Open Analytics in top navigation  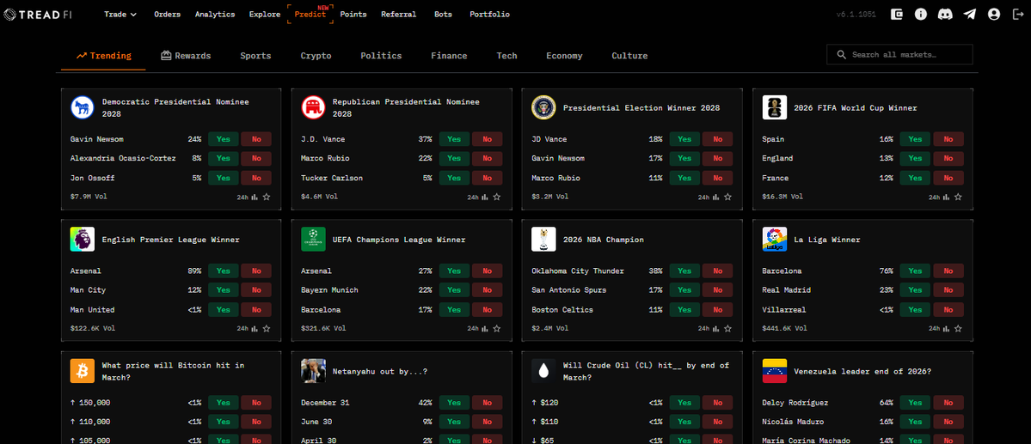(215, 15)
